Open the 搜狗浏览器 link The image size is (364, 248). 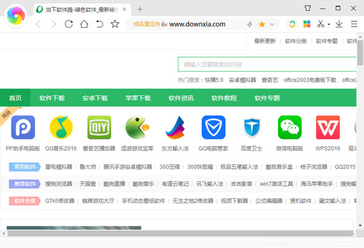pyautogui.click(x=58, y=184)
